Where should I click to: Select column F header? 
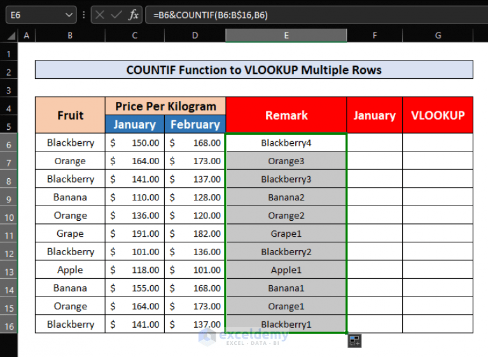[x=374, y=36]
